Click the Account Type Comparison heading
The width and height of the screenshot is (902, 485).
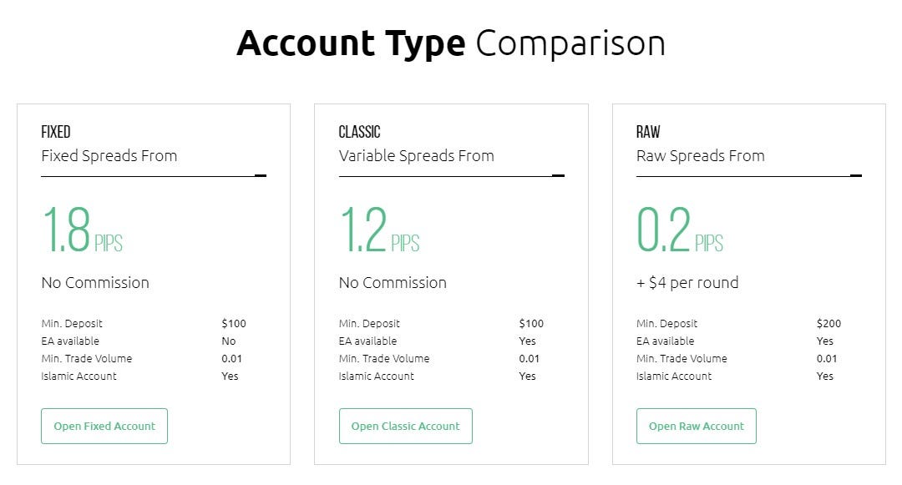coord(451,43)
